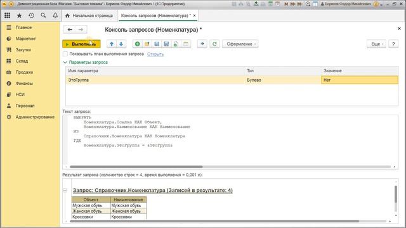
Task: Save query with first diskette icon
Action: [x=157, y=44]
